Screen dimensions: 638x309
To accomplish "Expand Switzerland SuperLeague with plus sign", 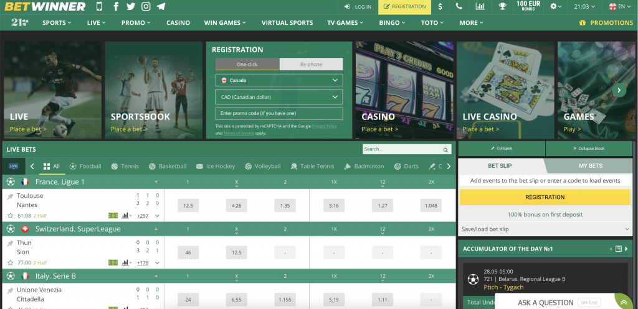I will 156,229.
